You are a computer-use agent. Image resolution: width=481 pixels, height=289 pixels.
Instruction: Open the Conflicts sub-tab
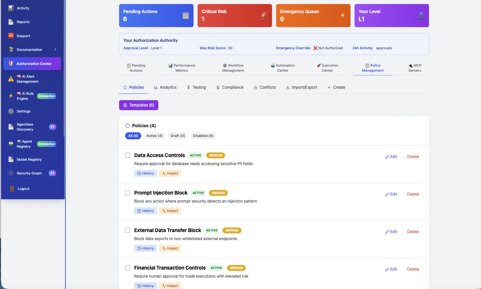coord(265,87)
